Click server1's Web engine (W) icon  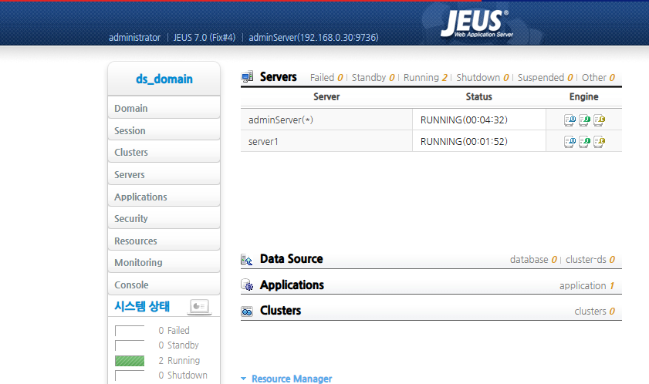[x=570, y=142]
